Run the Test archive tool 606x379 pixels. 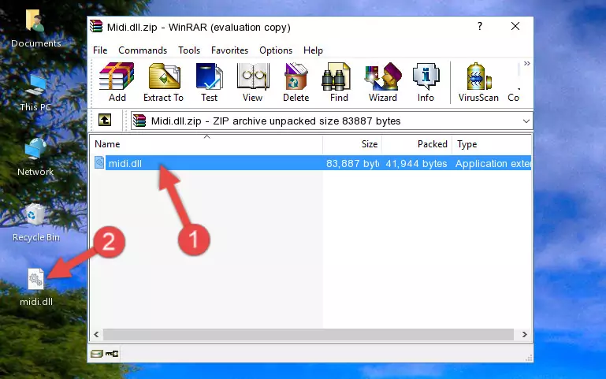pos(209,82)
